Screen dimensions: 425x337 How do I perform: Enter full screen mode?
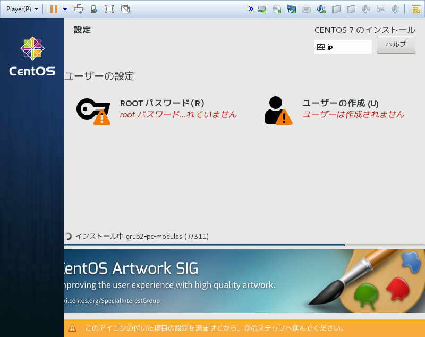click(x=109, y=9)
